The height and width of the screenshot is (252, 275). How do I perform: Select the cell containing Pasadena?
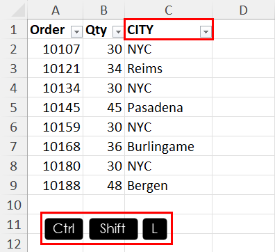click(169, 107)
